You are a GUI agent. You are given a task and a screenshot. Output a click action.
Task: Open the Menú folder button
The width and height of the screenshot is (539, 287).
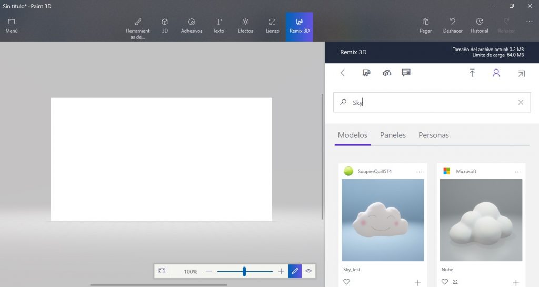pyautogui.click(x=12, y=26)
